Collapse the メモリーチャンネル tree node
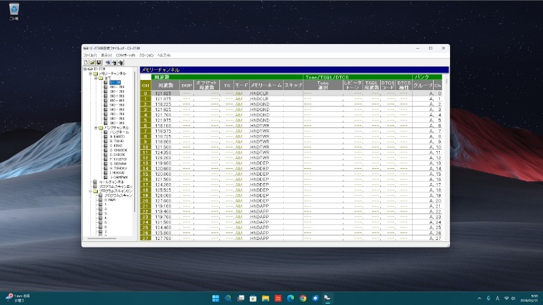Image resolution: width=543 pixels, height=305 pixels. (x=90, y=73)
